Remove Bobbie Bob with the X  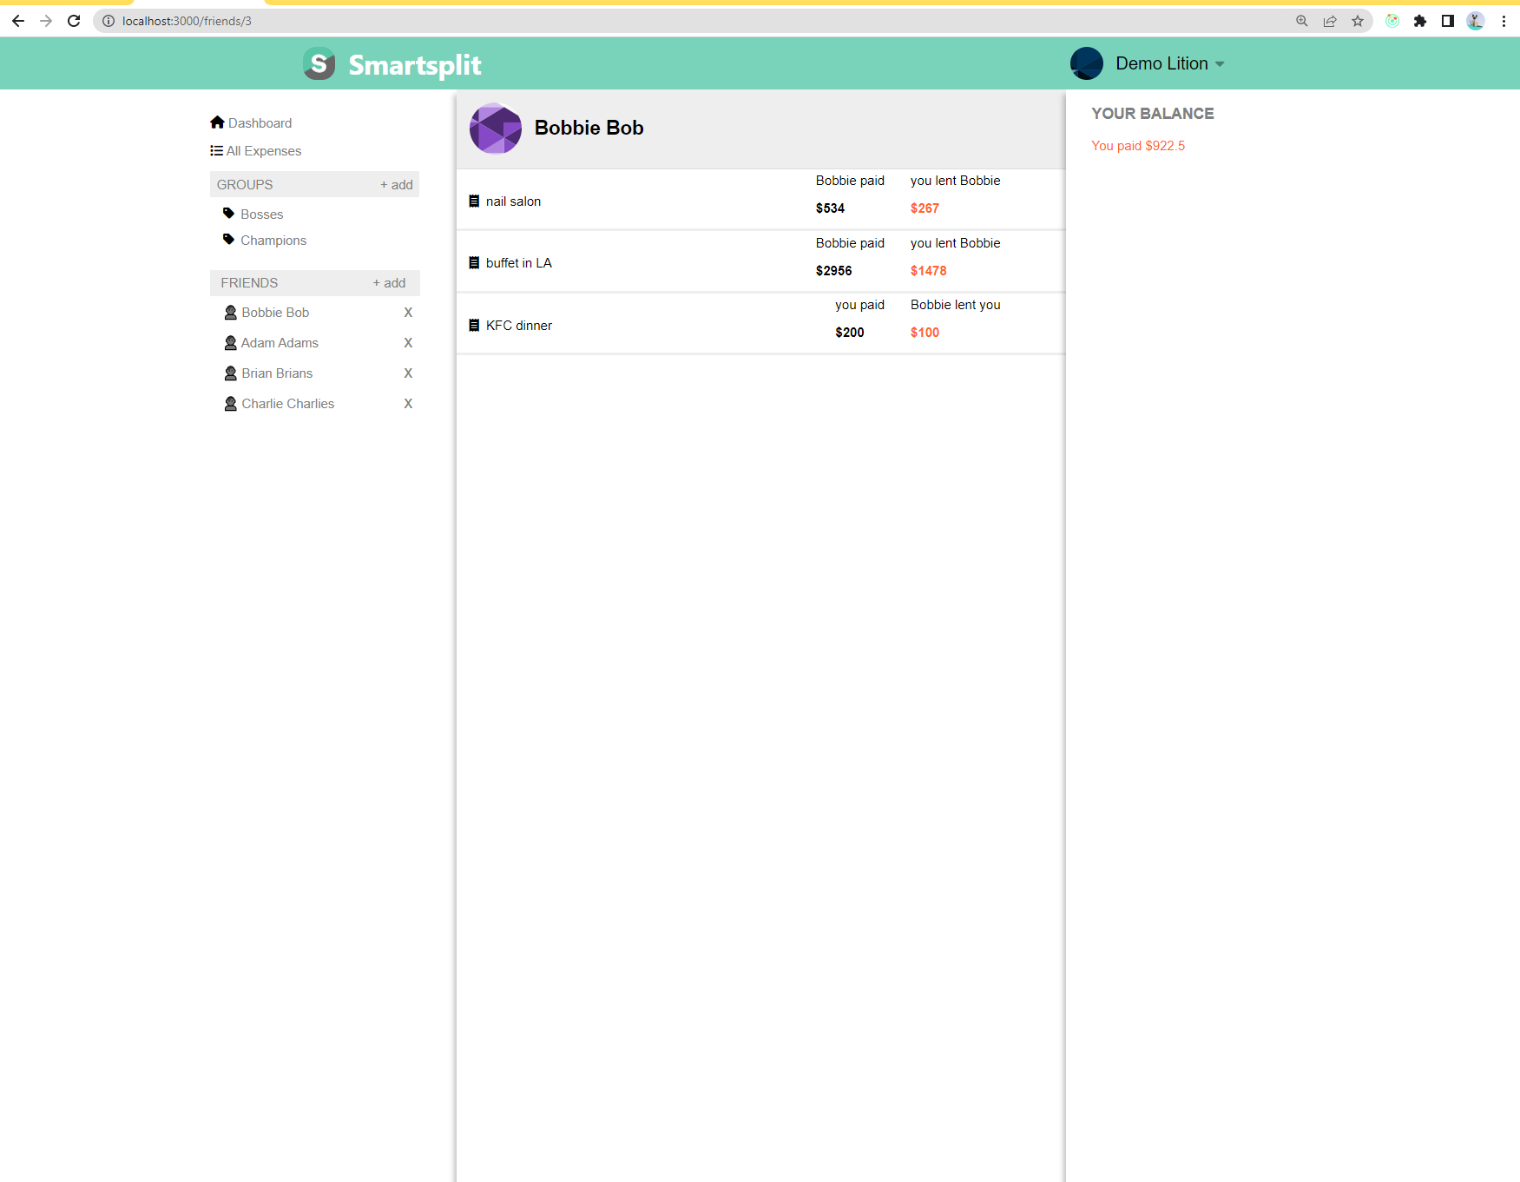click(x=408, y=313)
